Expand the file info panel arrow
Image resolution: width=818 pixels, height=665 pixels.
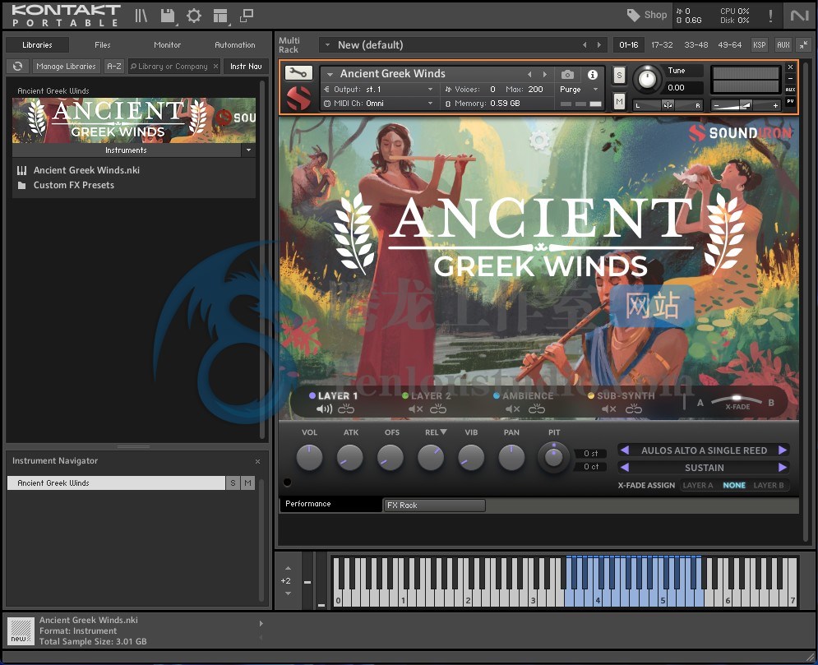pyautogui.click(x=261, y=623)
